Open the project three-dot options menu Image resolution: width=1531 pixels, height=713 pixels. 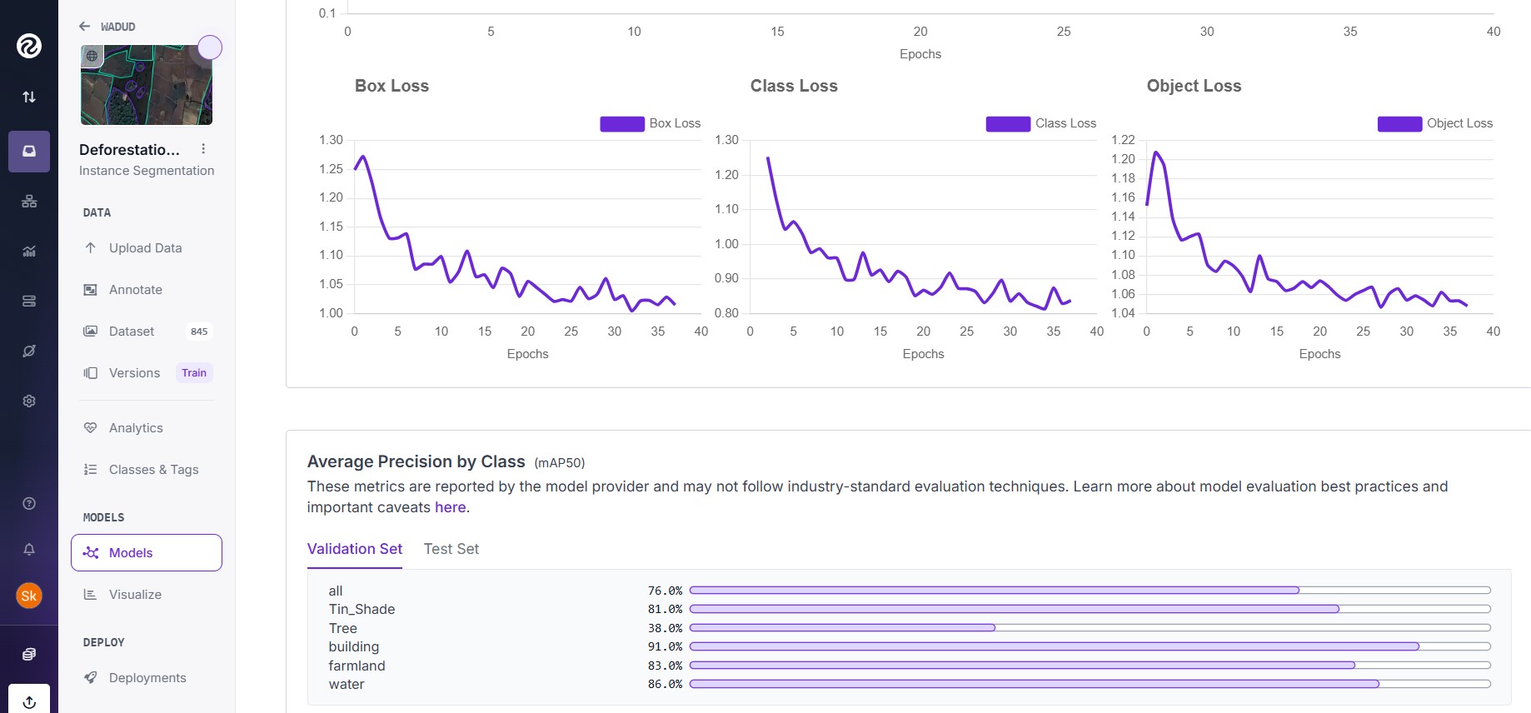[x=203, y=149]
